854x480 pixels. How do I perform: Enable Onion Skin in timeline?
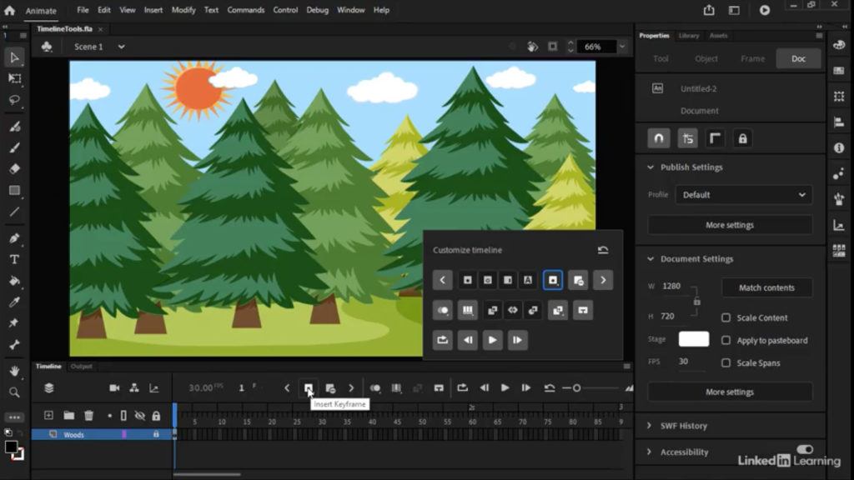pyautogui.click(x=375, y=388)
